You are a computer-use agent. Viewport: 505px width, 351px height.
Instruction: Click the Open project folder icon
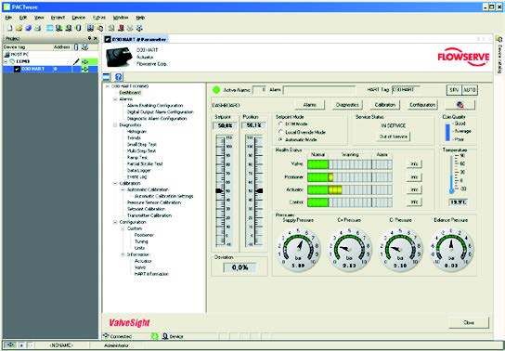(19, 29)
